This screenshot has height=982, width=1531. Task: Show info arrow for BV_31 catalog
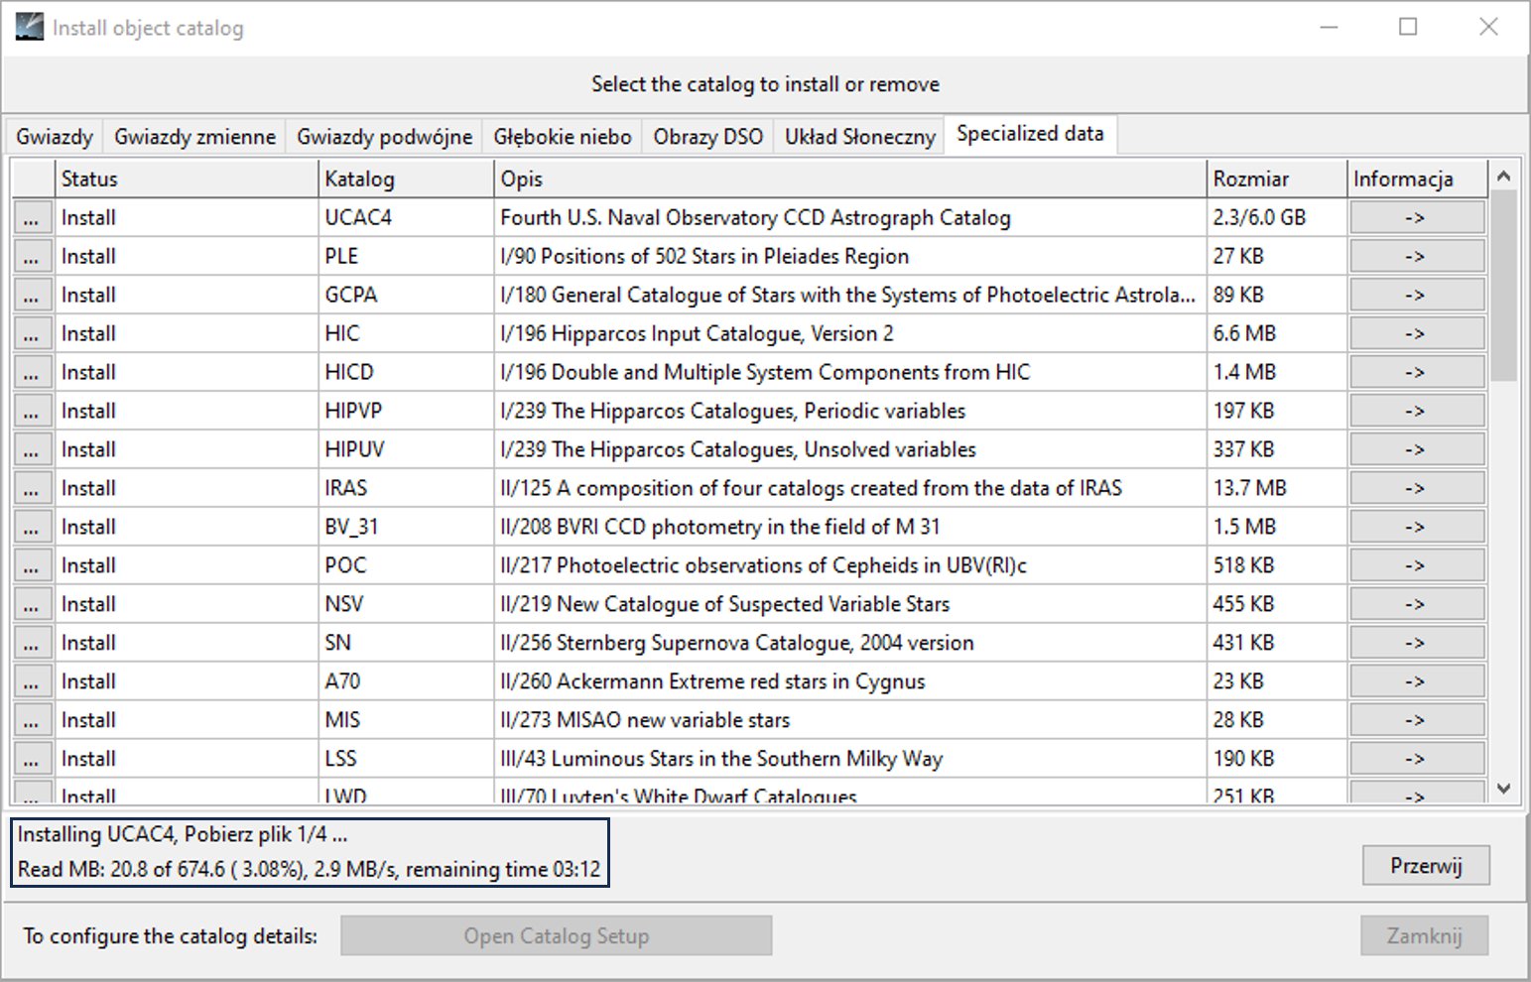(1416, 527)
